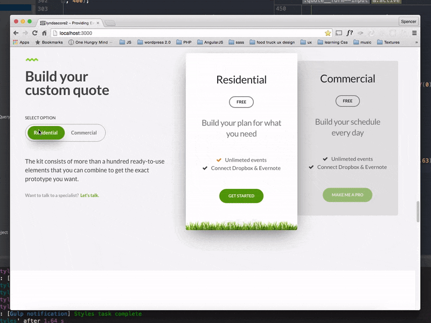The width and height of the screenshot is (431, 323).
Task: Show hidden bookmarks with the overflow chevron
Action: click(416, 43)
